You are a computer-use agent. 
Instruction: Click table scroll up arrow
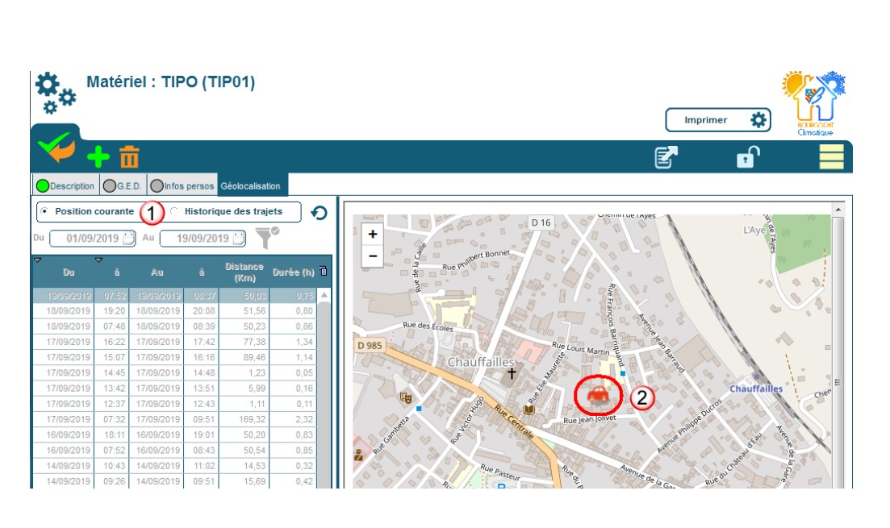324,296
